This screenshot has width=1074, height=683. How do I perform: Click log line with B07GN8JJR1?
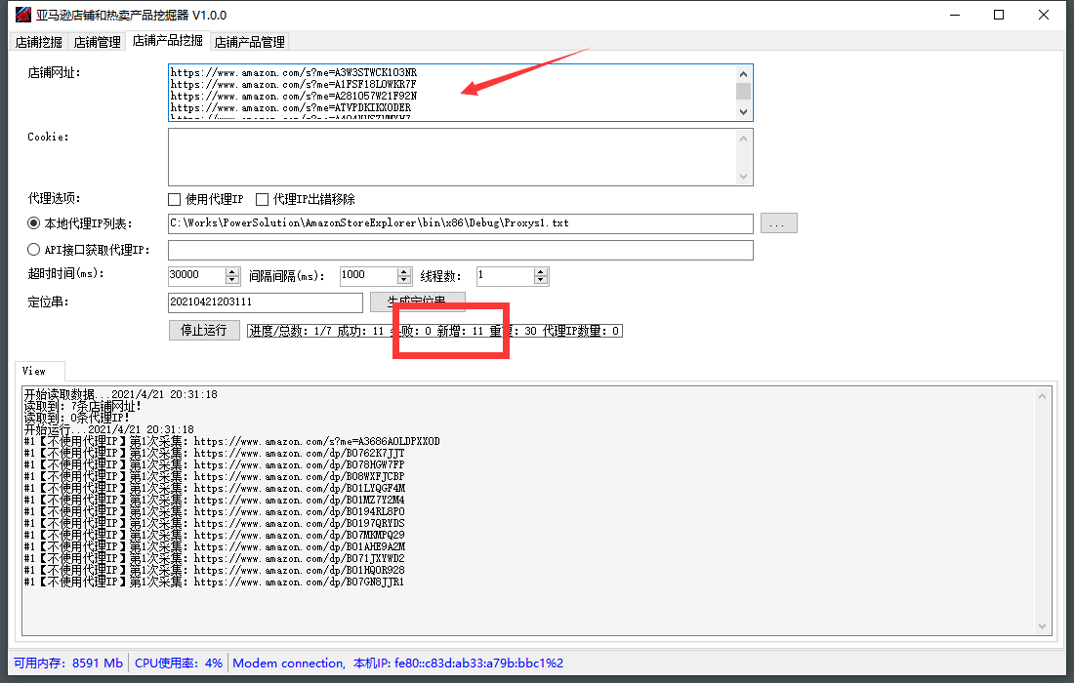pyautogui.click(x=214, y=582)
